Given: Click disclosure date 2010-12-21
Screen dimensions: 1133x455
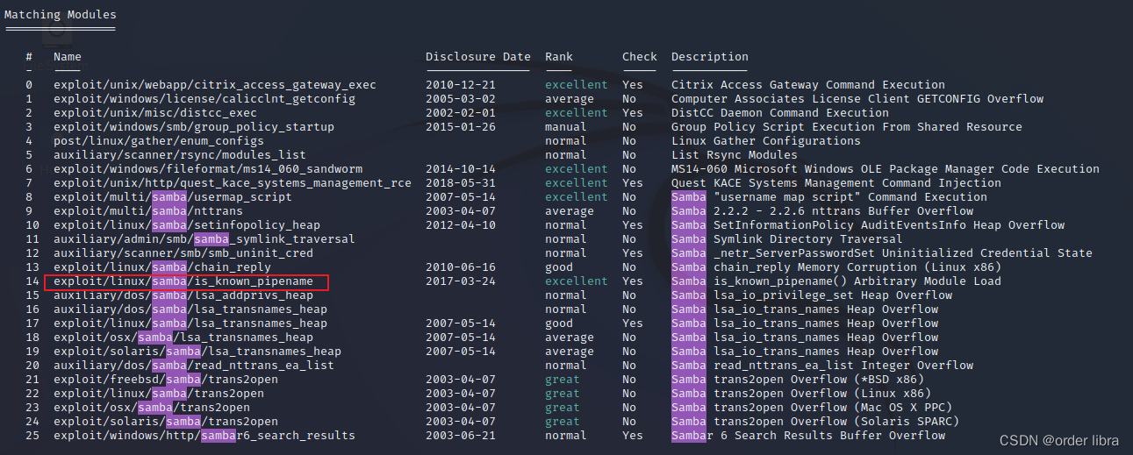Looking at the screenshot, I should tap(461, 85).
